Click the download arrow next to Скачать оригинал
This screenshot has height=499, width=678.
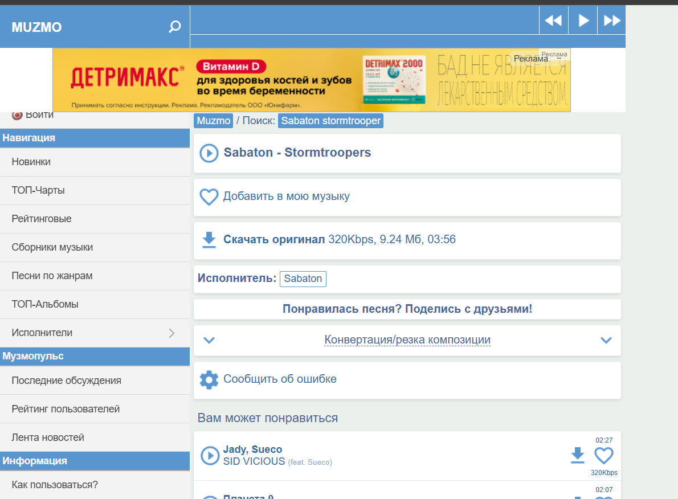tap(209, 240)
